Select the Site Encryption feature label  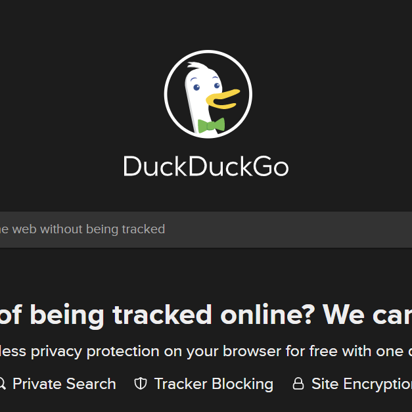tap(361, 384)
